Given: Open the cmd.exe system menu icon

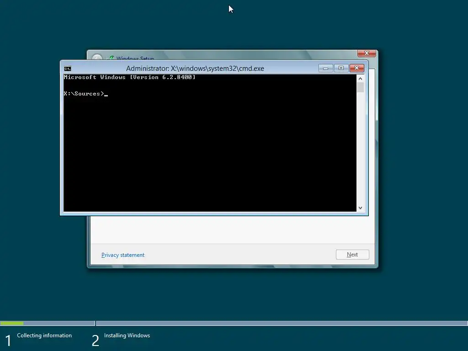Looking at the screenshot, I should pos(68,69).
